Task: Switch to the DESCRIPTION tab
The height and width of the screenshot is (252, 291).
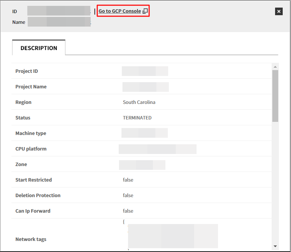Action: pyautogui.click(x=39, y=48)
